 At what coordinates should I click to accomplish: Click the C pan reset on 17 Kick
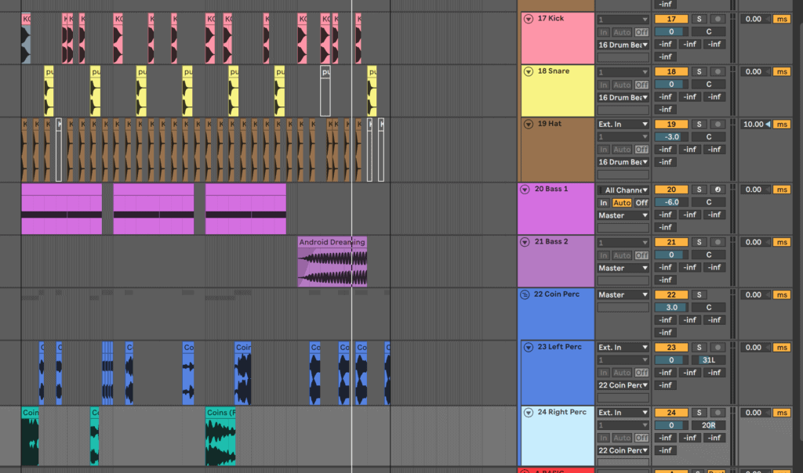(x=708, y=31)
